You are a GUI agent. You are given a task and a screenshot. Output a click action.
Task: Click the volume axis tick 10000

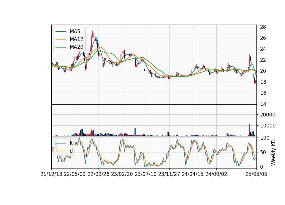click(x=268, y=126)
